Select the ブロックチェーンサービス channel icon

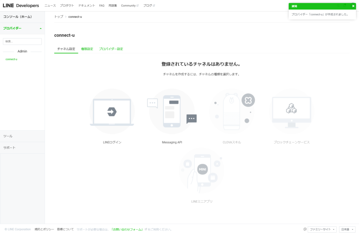pyautogui.click(x=291, y=112)
